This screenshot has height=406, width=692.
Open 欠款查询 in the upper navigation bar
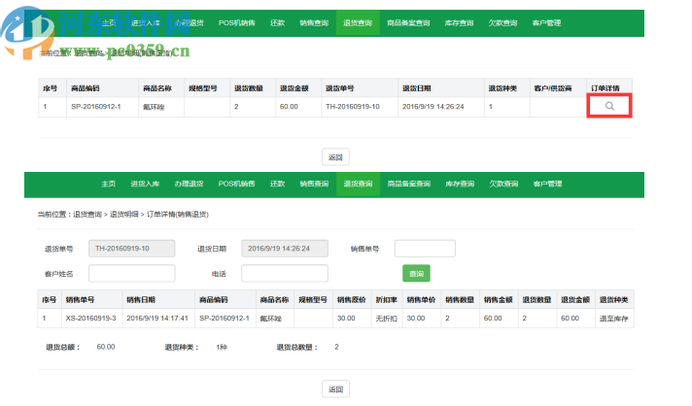[x=502, y=23]
